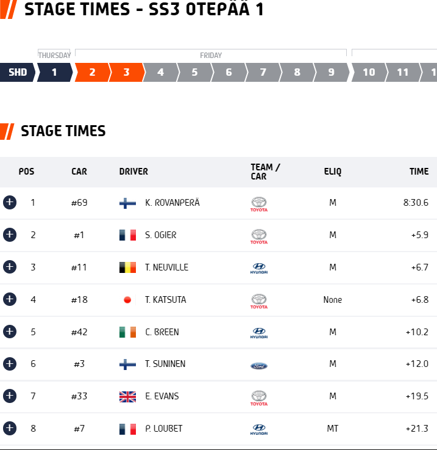Click the Toyota logo in Rovanperä's row
The height and width of the screenshot is (450, 437).
coord(259,204)
